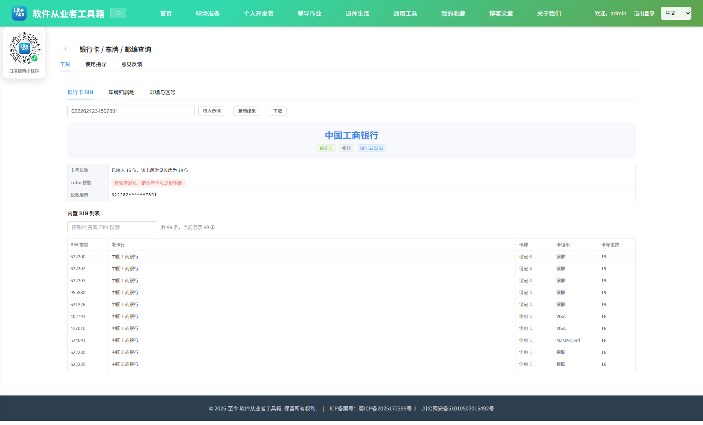Click the BIN search input field
Screen dimensions: 703x425
click(x=112, y=227)
